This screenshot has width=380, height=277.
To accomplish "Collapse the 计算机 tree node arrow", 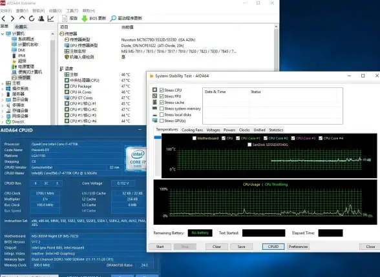I will pos(3,34).
